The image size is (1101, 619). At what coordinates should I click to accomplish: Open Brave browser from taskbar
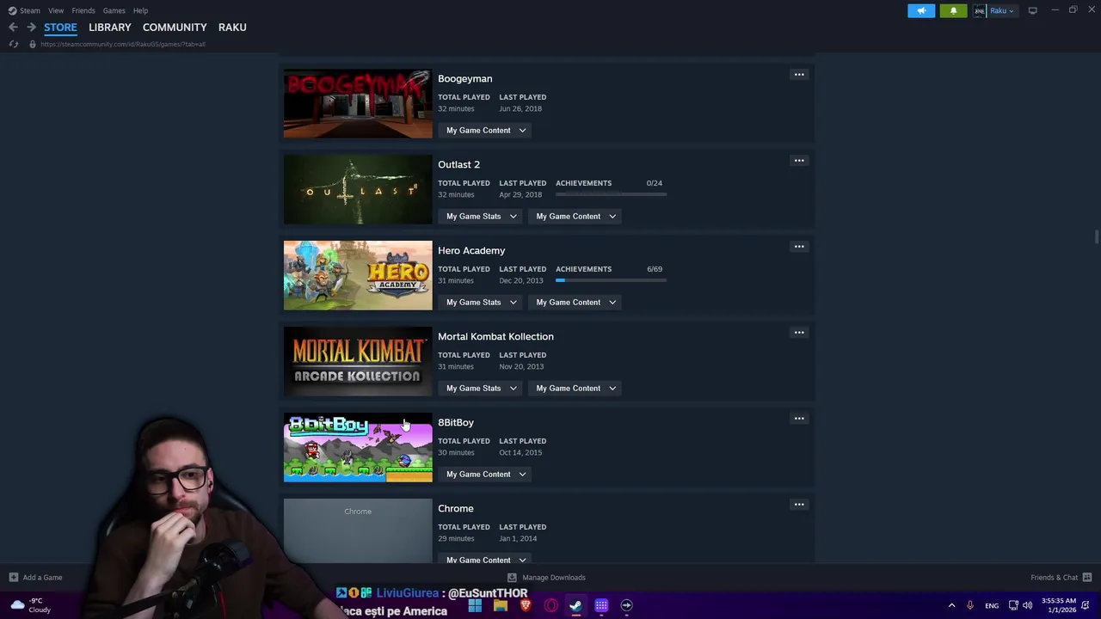pyautogui.click(x=526, y=605)
